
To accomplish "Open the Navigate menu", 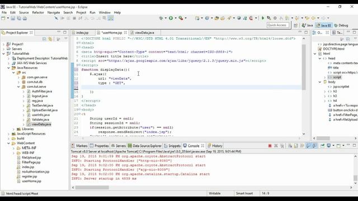I will (54, 12).
